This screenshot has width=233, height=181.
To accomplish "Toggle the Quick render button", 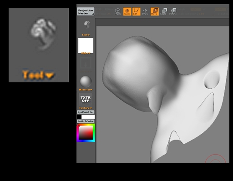I will [127, 11].
